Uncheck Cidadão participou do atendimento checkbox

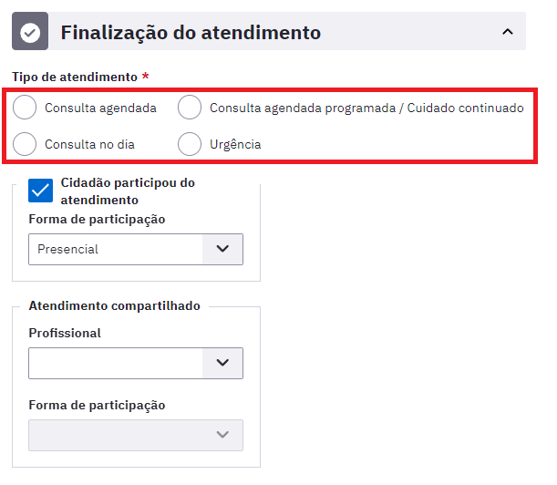click(41, 190)
